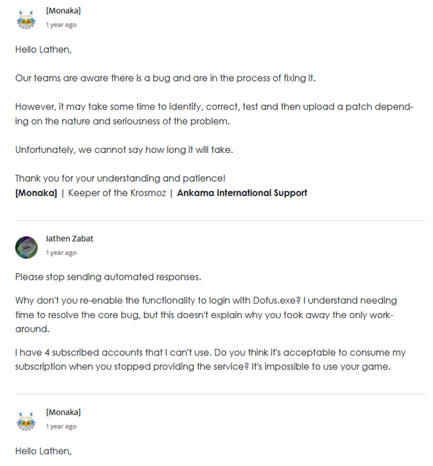
Task: Click the timestamp on the last Monaka comment
Action: [61, 426]
